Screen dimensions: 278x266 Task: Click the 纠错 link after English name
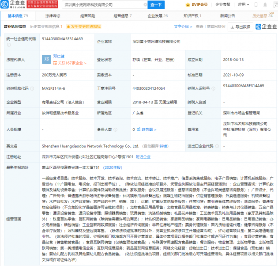click(163, 146)
